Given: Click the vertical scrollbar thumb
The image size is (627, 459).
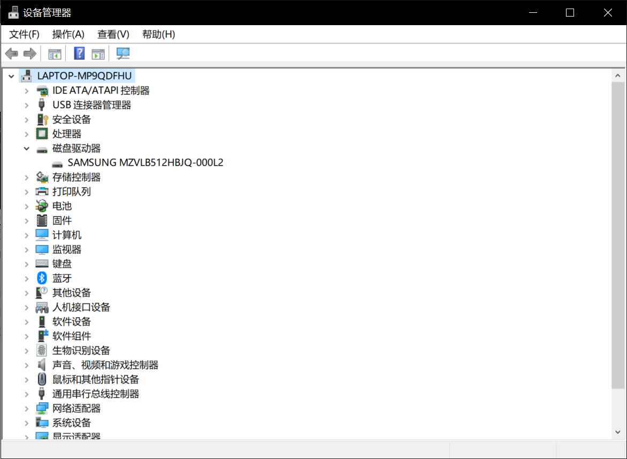Looking at the screenshot, I should pos(618,235).
